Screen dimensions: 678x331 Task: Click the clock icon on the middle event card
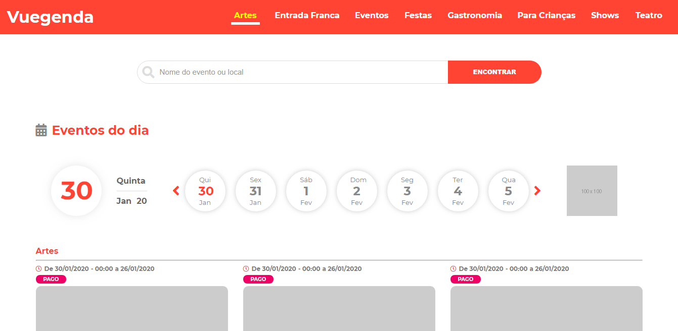click(245, 268)
